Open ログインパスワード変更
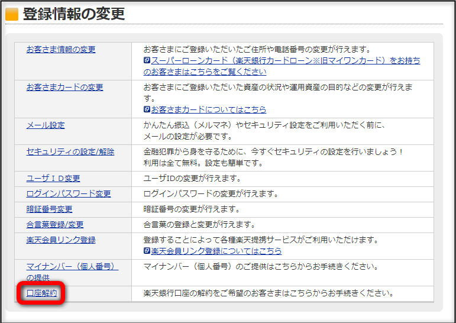The height and width of the screenshot is (323, 456). click(69, 194)
